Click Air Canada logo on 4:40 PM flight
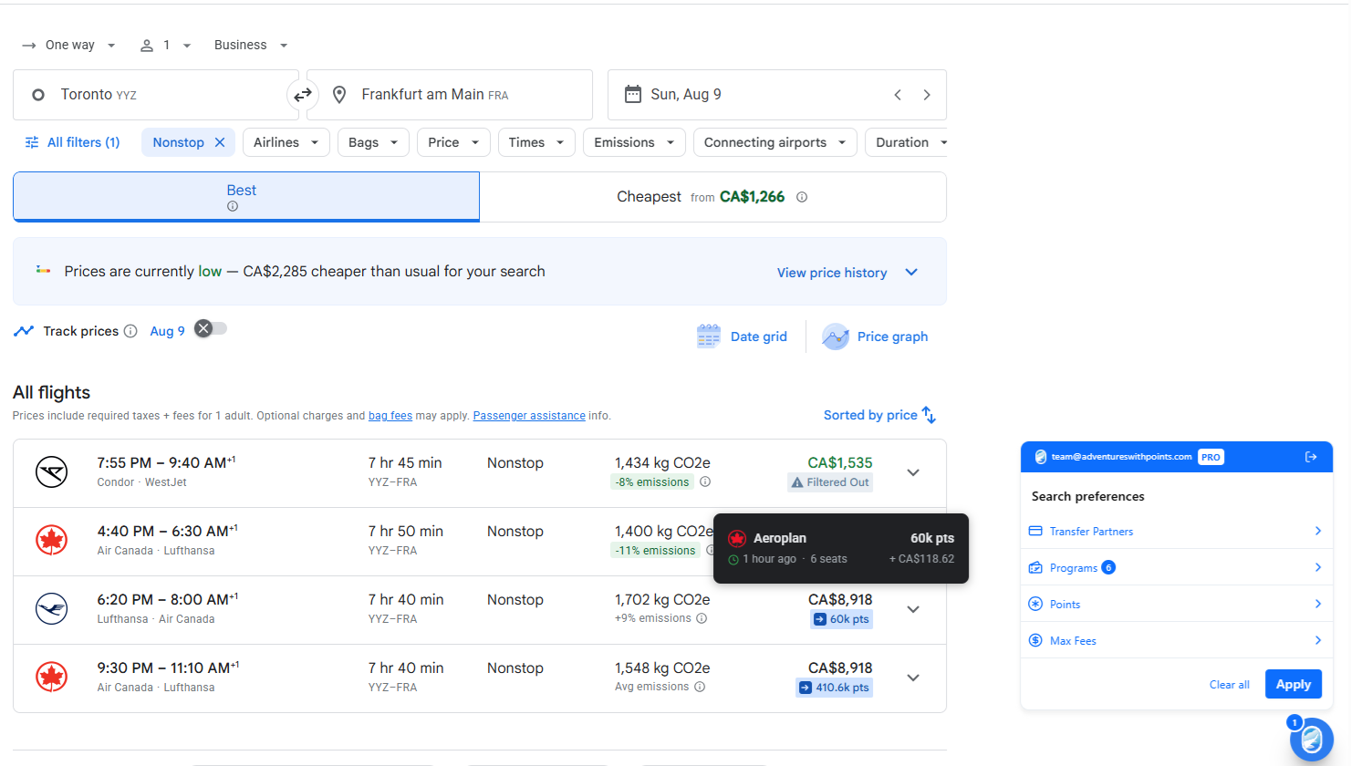The width and height of the screenshot is (1351, 766). (52, 541)
